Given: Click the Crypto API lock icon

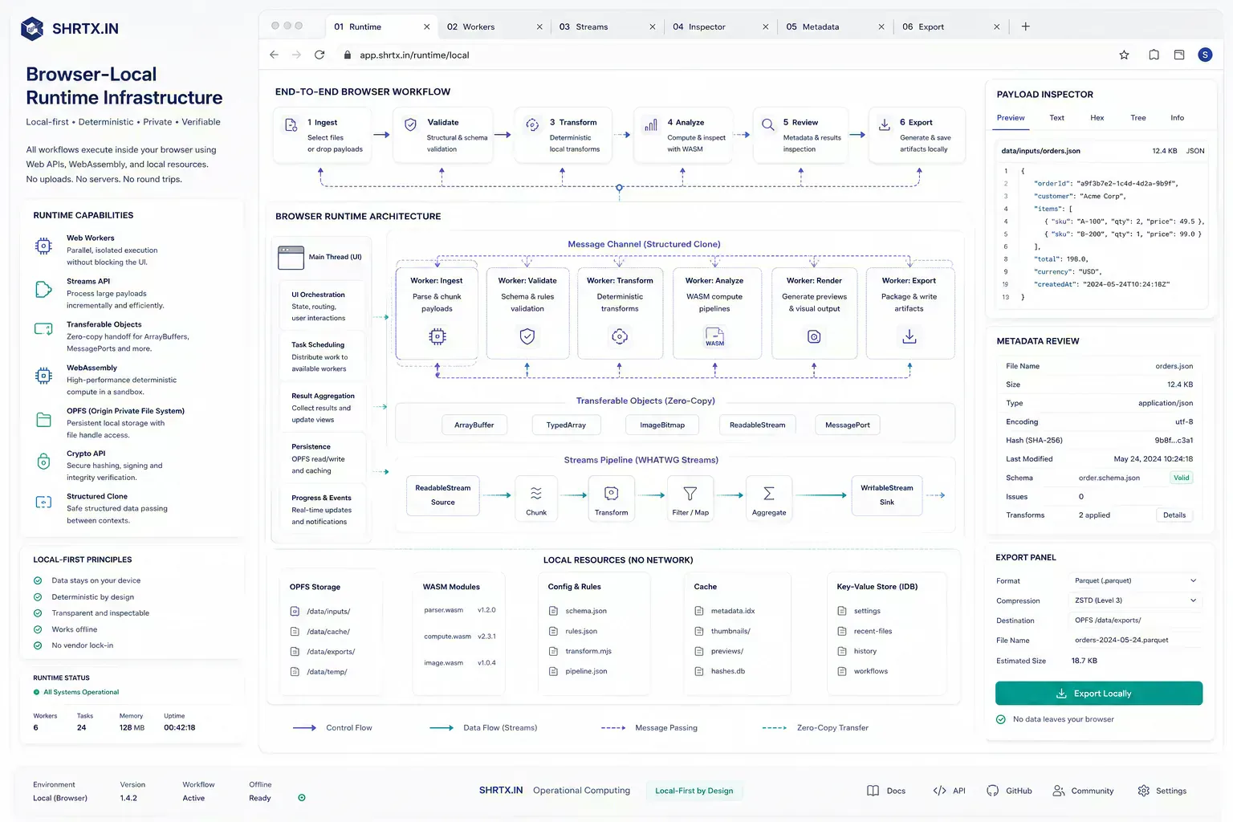Looking at the screenshot, I should pyautogui.click(x=43, y=462).
